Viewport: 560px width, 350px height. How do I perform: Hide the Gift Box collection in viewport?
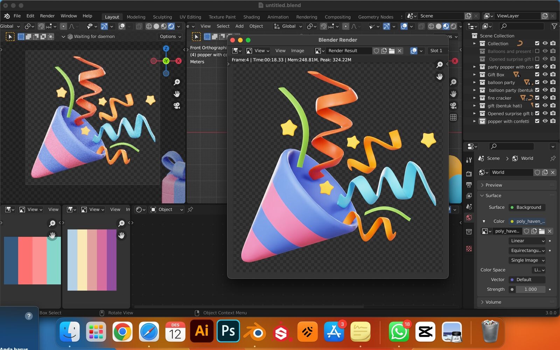(x=545, y=75)
